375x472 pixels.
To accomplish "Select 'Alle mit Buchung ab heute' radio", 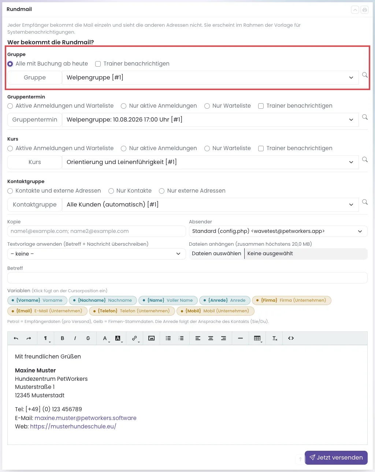I will tap(10, 64).
